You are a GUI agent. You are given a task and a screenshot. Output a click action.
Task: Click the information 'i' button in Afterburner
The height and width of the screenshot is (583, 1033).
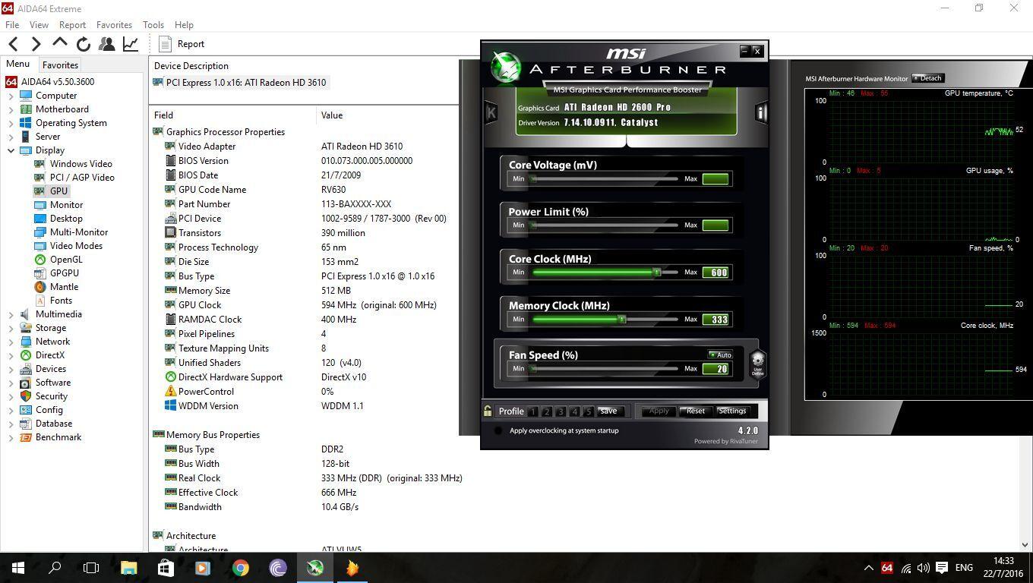tap(762, 112)
